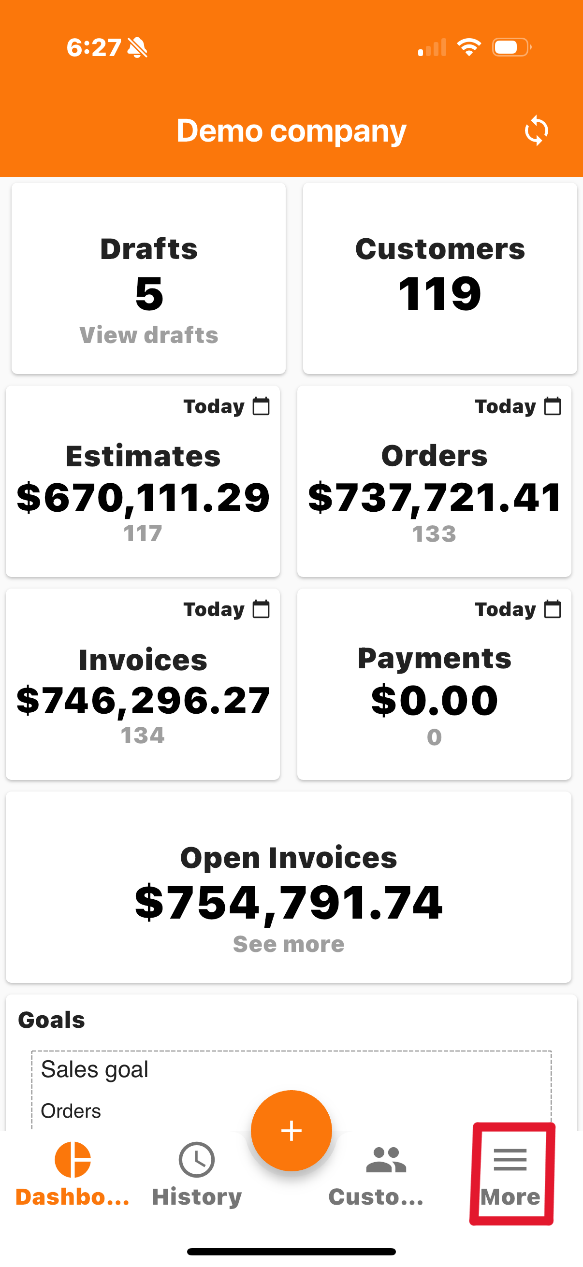Select the Drafts count card
This screenshot has width=583, height=1267.
148,278
